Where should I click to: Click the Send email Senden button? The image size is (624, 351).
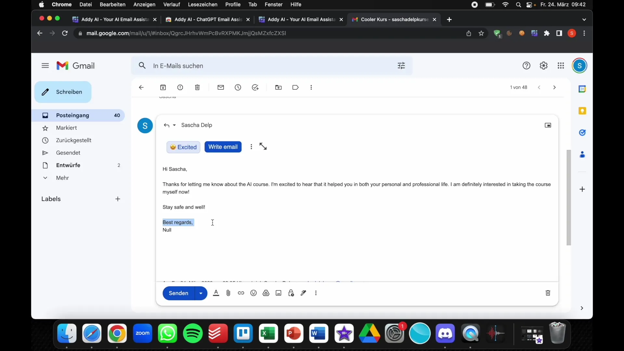(178, 293)
